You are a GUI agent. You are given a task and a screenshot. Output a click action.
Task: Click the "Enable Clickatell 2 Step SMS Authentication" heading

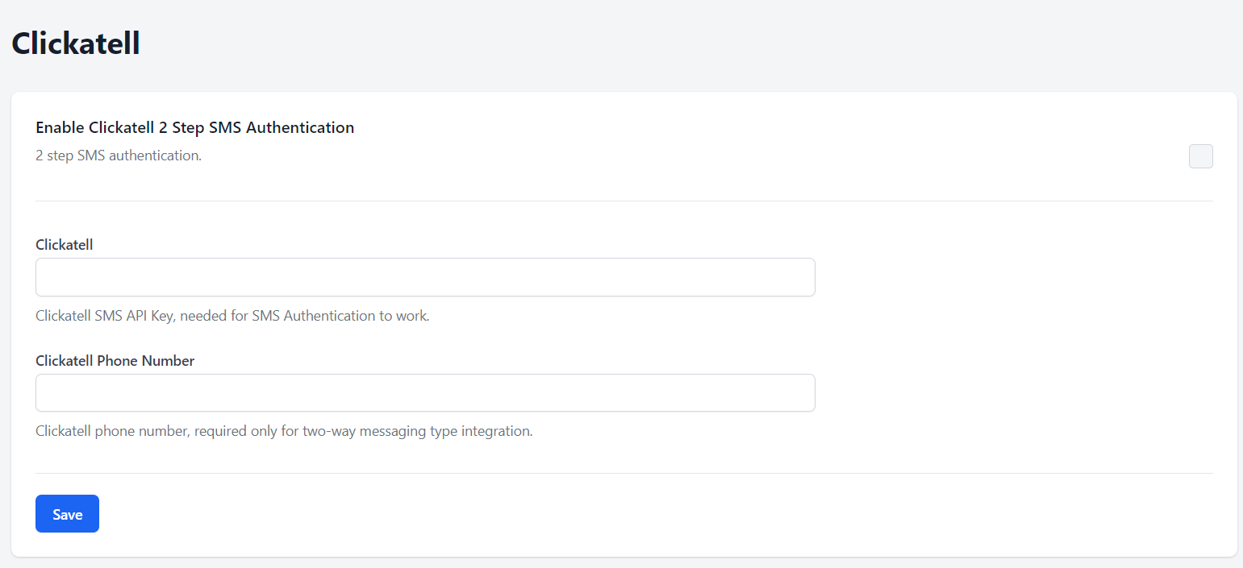click(195, 127)
